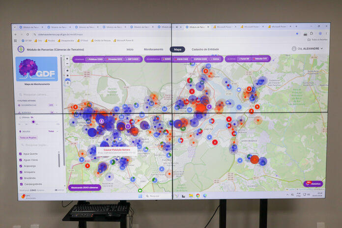The image size is (342, 228).
Task: Open the Microsoft Power BI bookmark
Action: (x=123, y=40)
